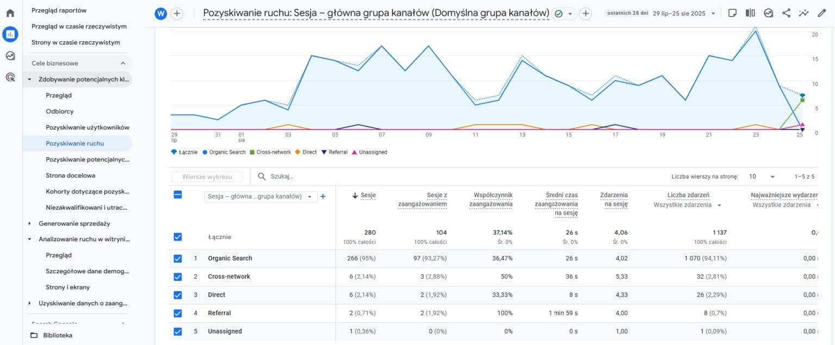Expand the Generowanie sprzedaży arrow
This screenshot has height=345, width=835.
click(29, 223)
